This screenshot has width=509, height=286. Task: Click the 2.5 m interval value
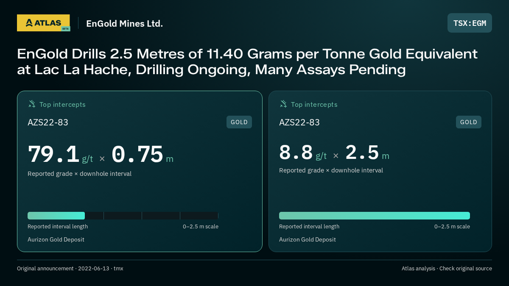pos(367,153)
